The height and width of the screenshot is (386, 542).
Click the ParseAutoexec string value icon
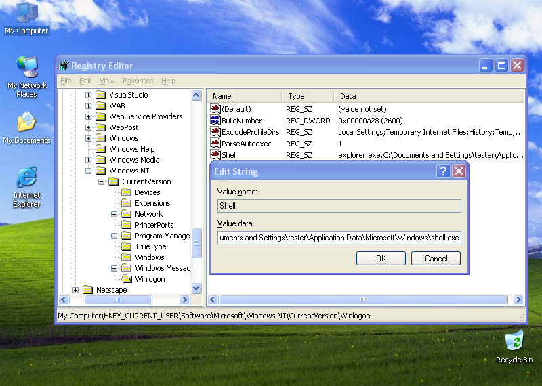(x=215, y=143)
